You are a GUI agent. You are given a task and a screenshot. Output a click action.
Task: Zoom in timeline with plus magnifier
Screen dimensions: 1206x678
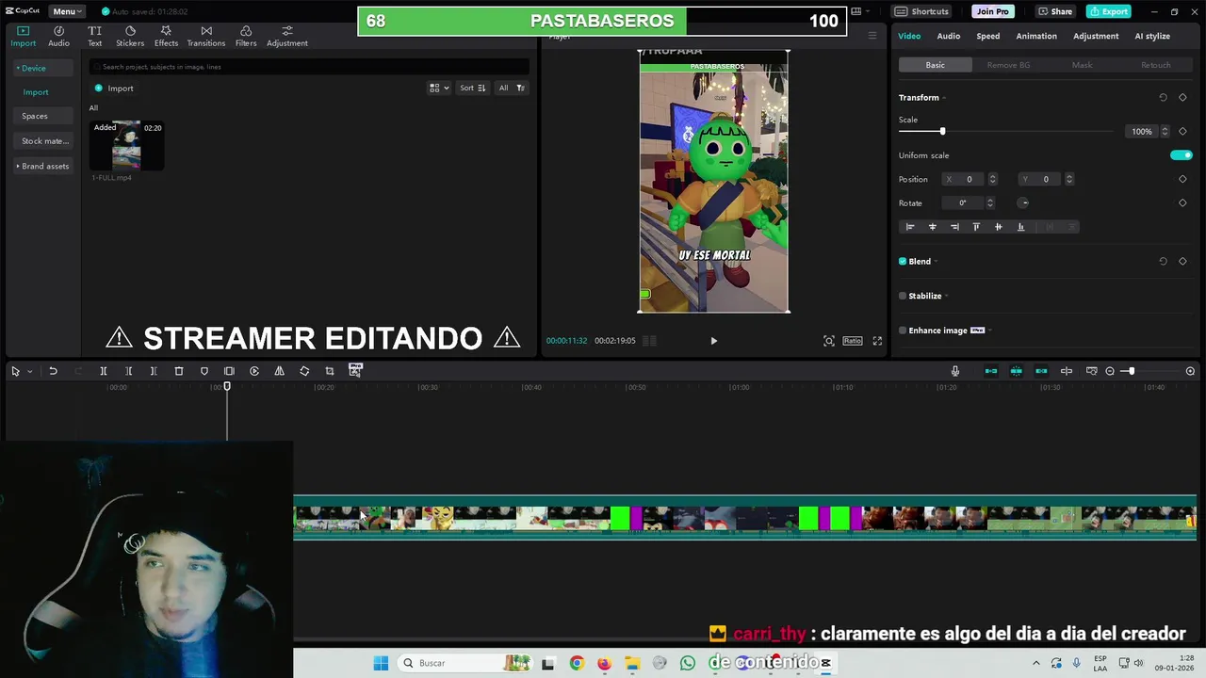1190,371
